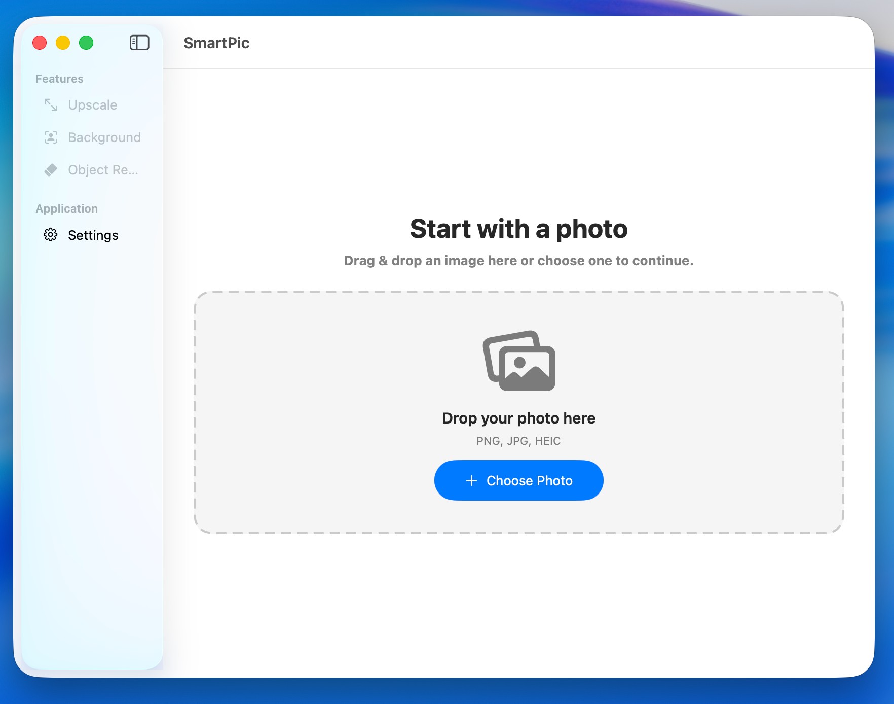Click the PNG, JPG, HEIC format label
The width and height of the screenshot is (894, 704).
(x=518, y=441)
